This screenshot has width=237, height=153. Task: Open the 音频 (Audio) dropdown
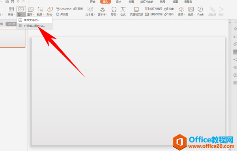point(181,15)
